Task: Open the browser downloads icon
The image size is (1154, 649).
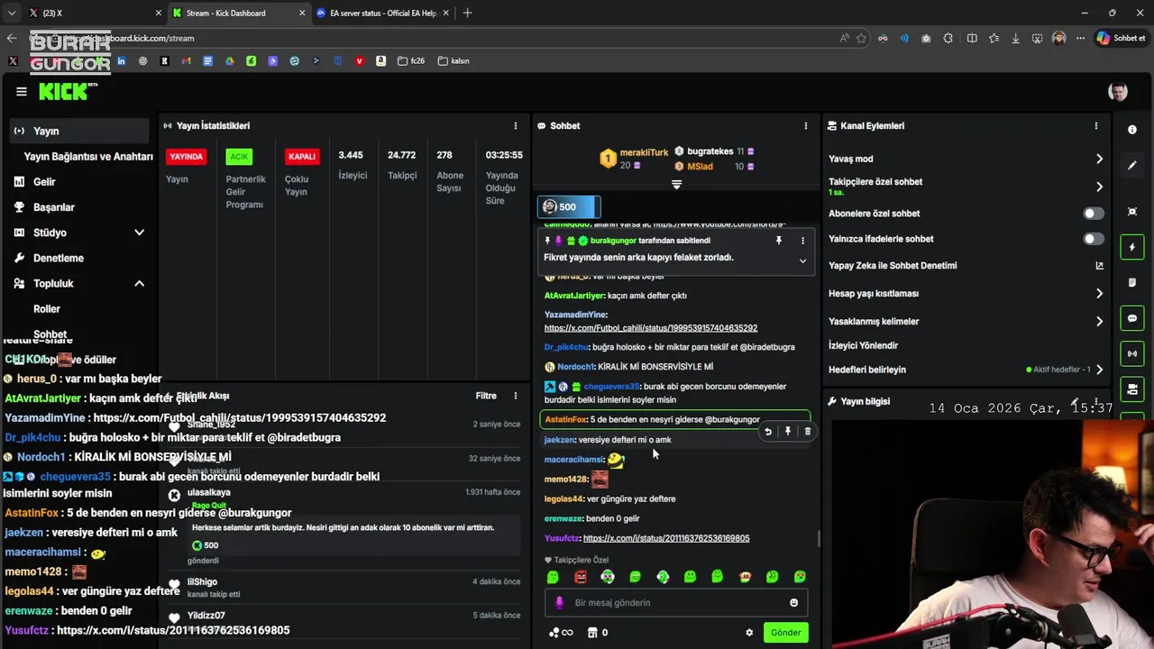Action: point(1016,39)
